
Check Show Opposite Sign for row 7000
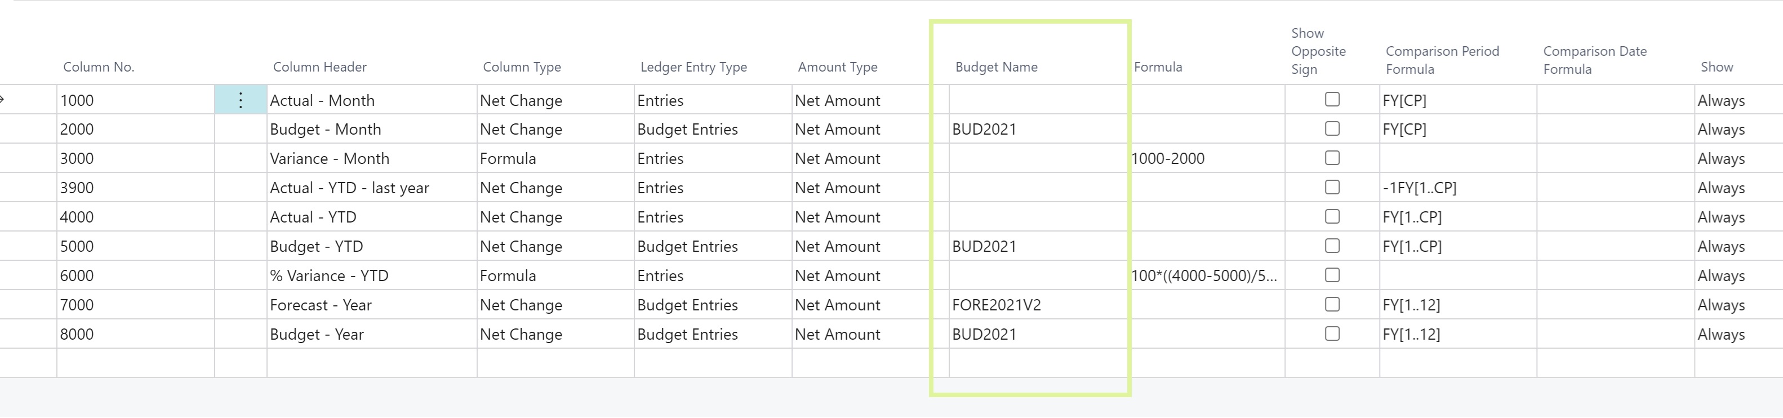pos(1332,305)
